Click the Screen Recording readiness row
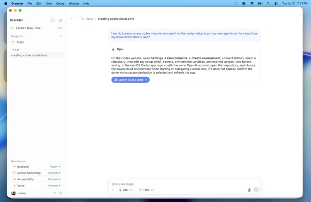 [37, 173]
